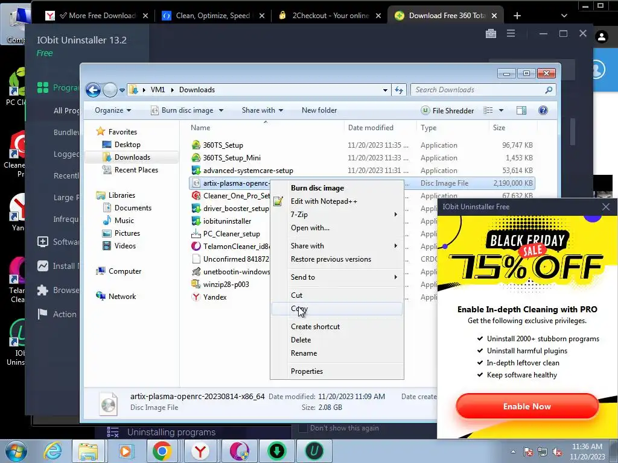618x463 pixels.
Task: Open Documents library in the sidebar
Action: (x=133, y=208)
